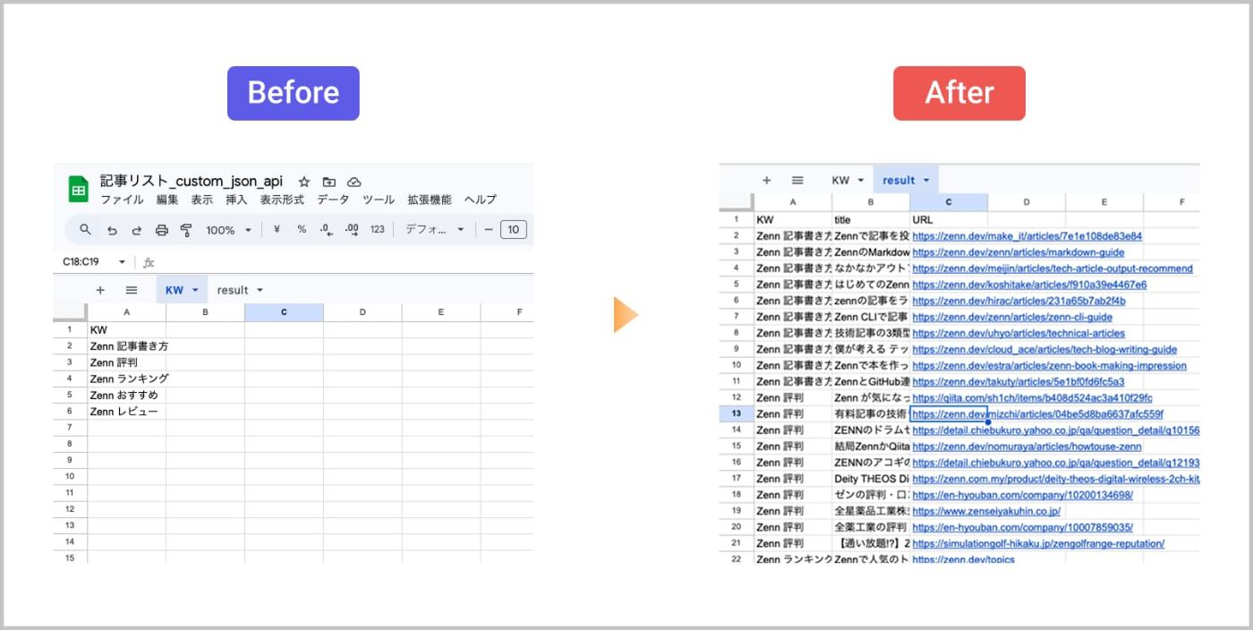Select cell Zenn 記事書き方 in Before panel
Viewport: 1253px width, 630px height.
coord(129,345)
